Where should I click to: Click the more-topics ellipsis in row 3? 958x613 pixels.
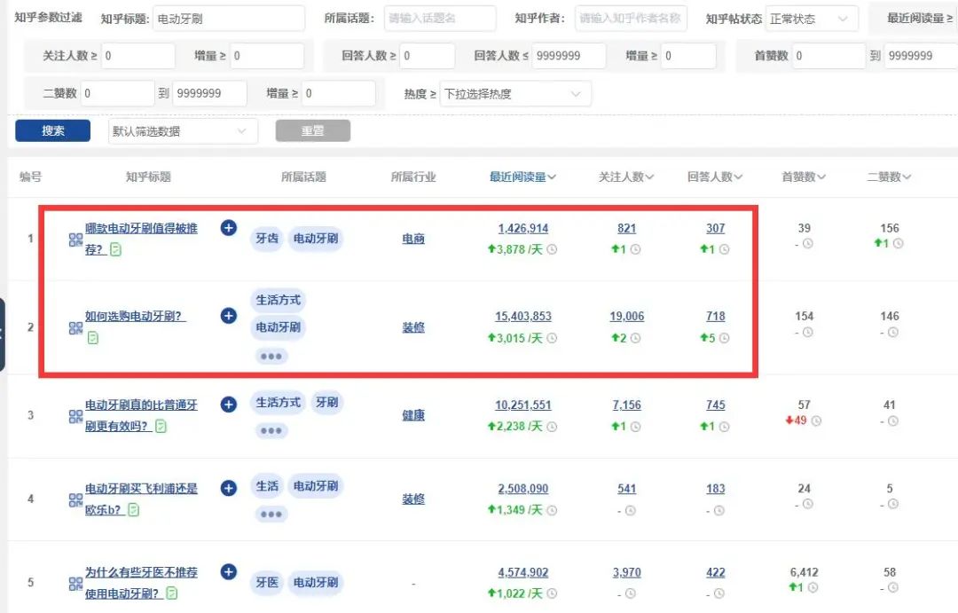tap(271, 431)
